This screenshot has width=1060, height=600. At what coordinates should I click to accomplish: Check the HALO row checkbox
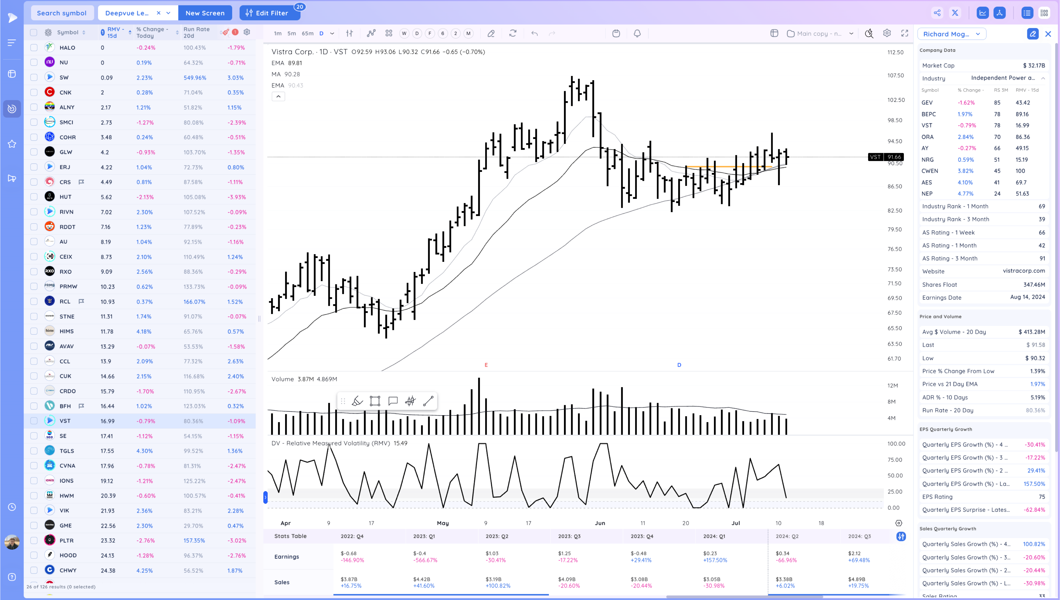click(x=34, y=48)
